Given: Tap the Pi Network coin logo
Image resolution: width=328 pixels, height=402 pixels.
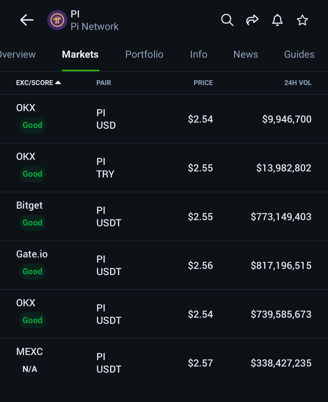Looking at the screenshot, I should pos(57,20).
